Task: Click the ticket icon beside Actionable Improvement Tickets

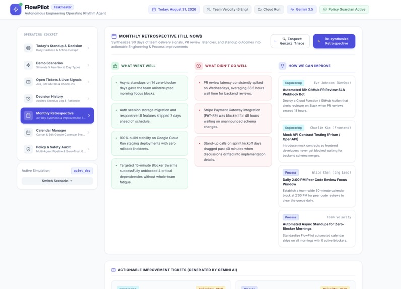Action: click(113, 270)
